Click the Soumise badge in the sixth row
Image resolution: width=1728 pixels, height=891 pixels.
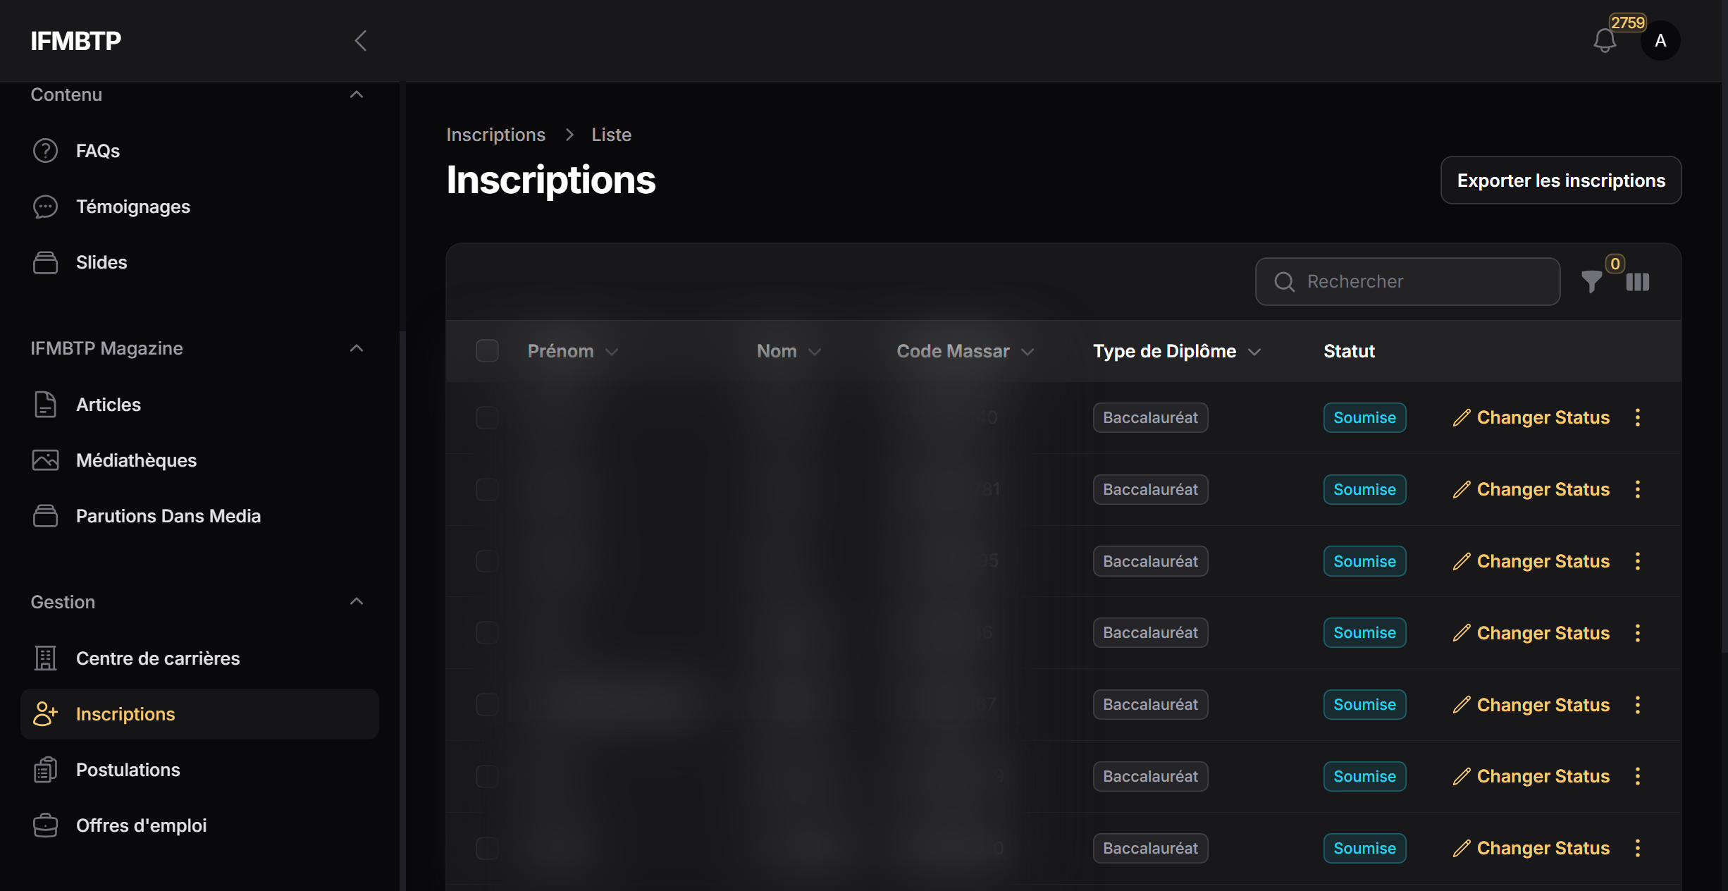coord(1364,776)
